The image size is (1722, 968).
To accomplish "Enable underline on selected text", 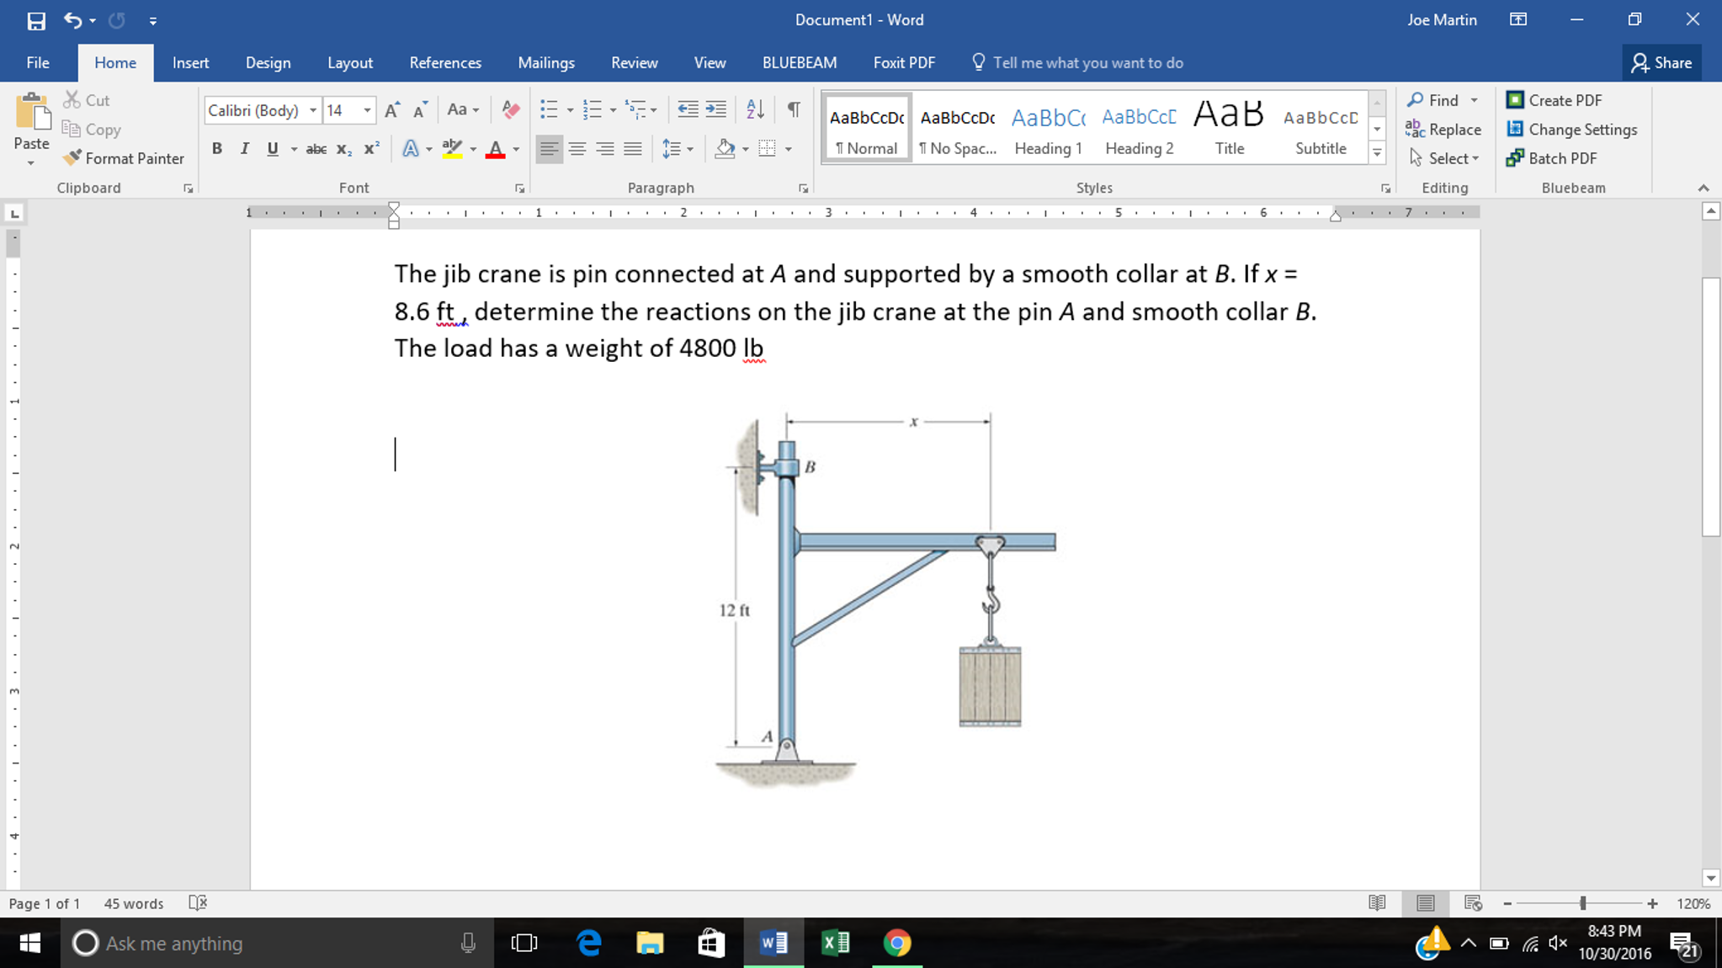I will click(x=271, y=148).
